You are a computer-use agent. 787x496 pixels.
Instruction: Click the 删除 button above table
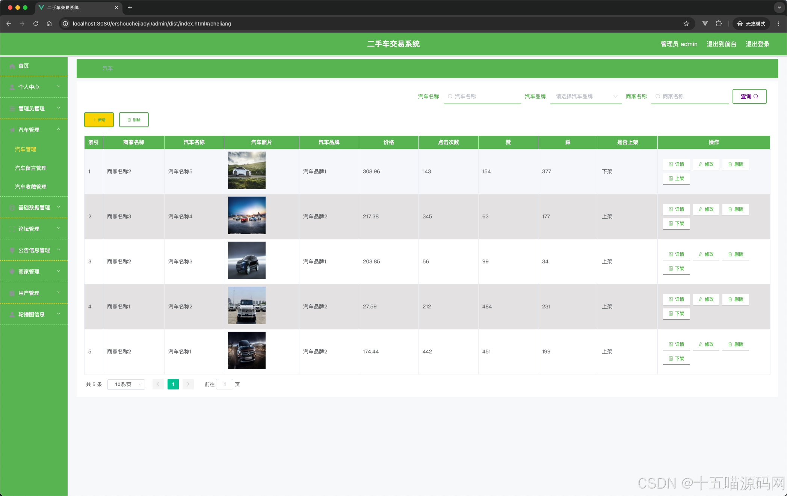[x=134, y=120]
